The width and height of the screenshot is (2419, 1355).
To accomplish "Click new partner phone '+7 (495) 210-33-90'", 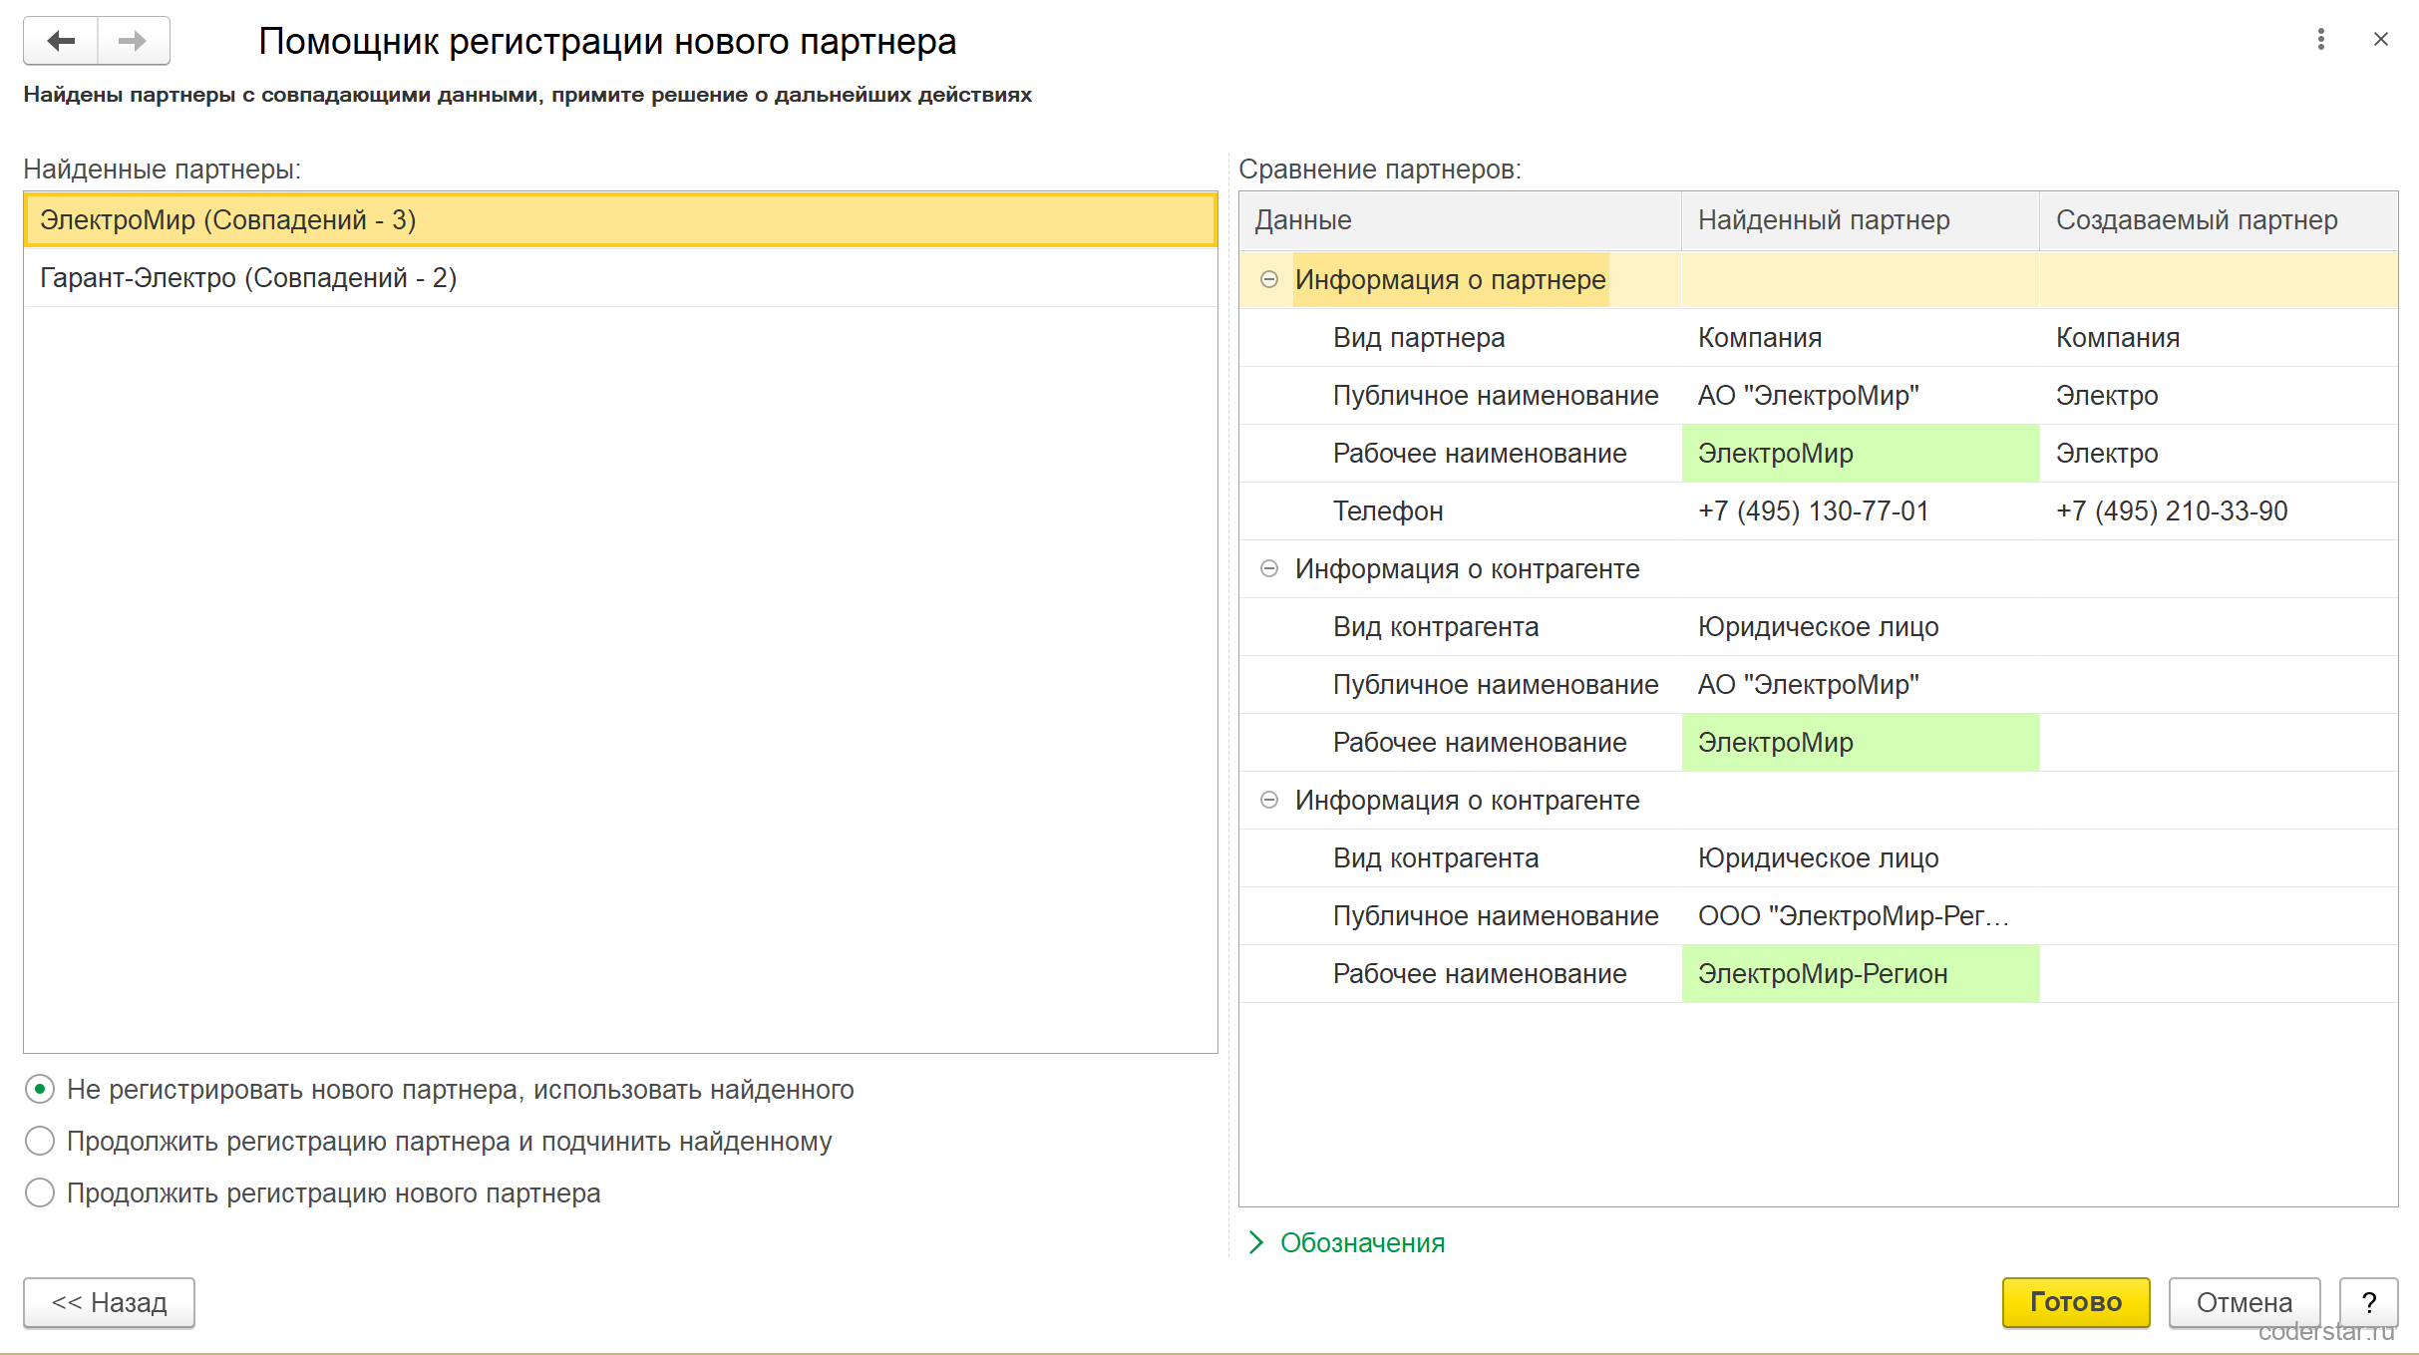I will coord(2172,510).
